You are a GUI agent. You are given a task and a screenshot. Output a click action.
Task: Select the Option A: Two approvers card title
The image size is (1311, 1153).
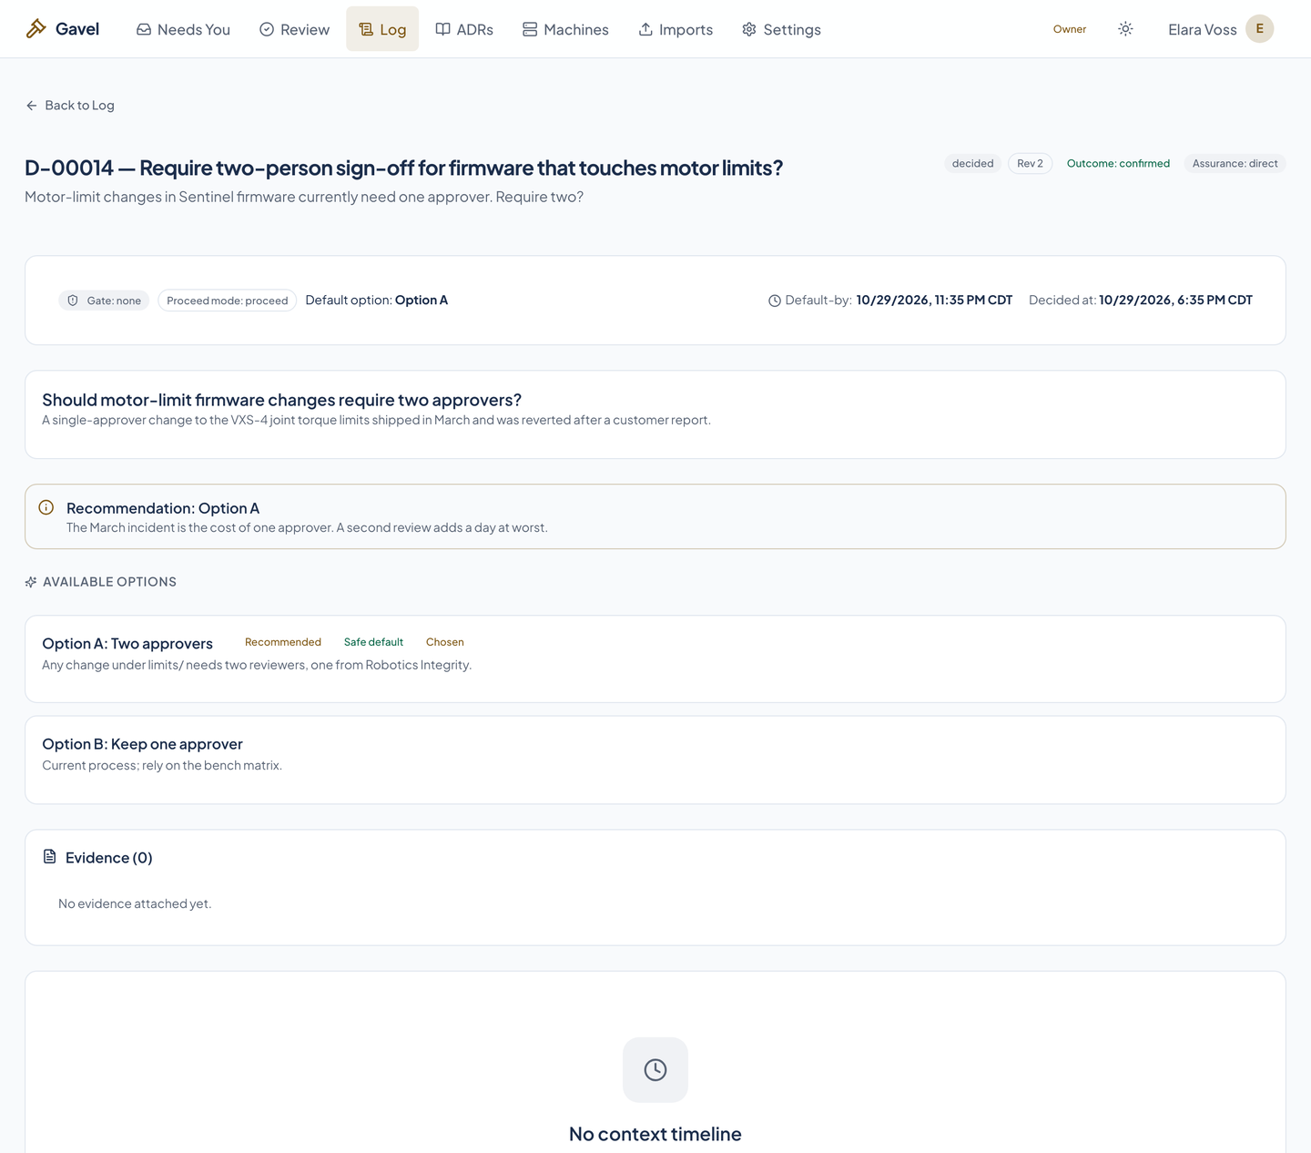click(127, 644)
